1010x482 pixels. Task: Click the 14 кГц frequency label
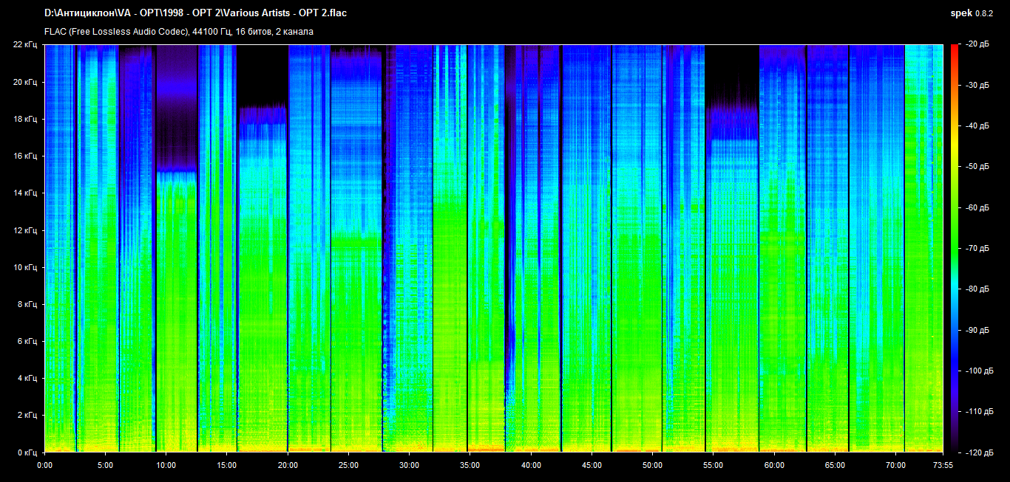click(26, 193)
